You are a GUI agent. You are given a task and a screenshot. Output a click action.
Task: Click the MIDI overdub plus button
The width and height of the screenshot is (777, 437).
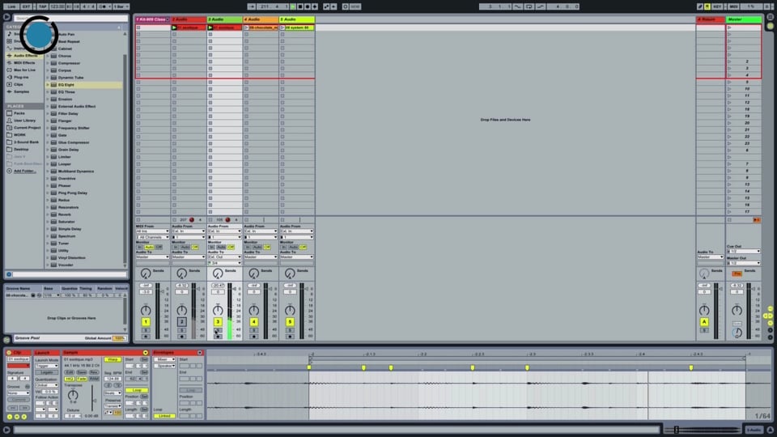tap(315, 6)
